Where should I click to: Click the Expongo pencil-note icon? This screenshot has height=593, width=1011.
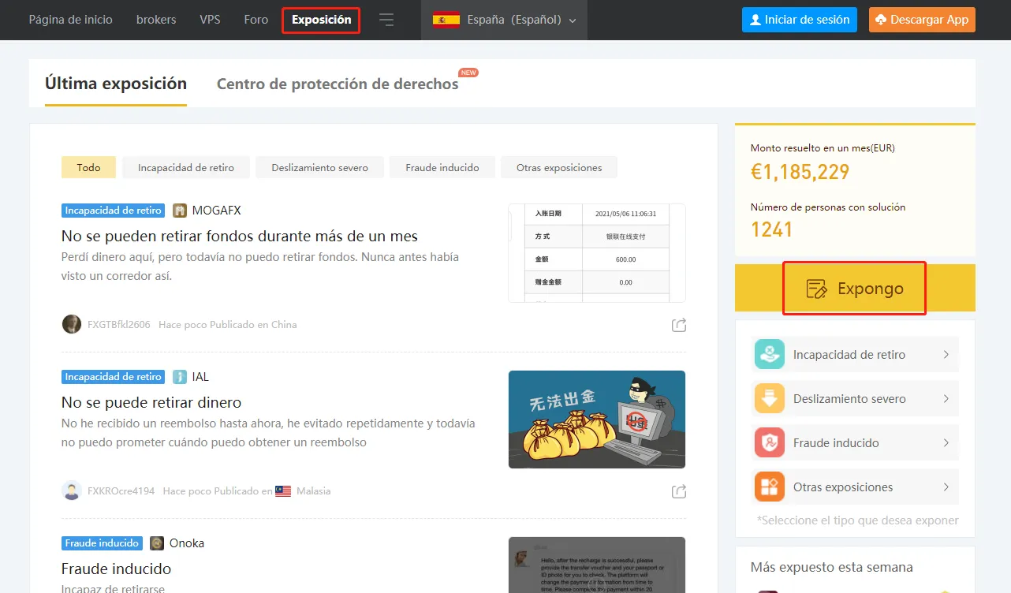click(x=817, y=289)
